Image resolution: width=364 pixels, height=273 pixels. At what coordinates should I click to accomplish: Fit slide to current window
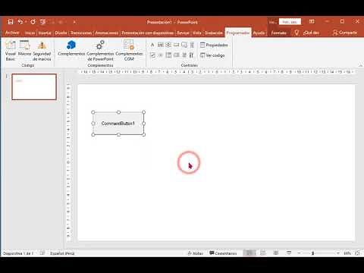357,253
